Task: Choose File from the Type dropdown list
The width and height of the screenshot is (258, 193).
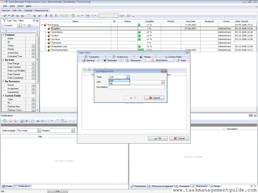Action: point(119,83)
